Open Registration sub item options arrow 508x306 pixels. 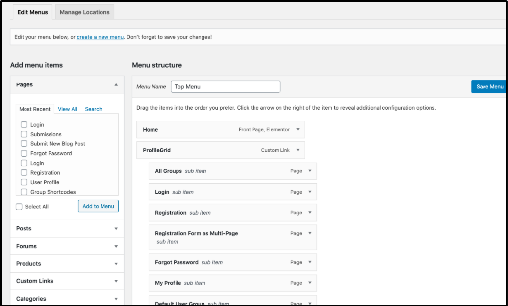pyautogui.click(x=310, y=213)
